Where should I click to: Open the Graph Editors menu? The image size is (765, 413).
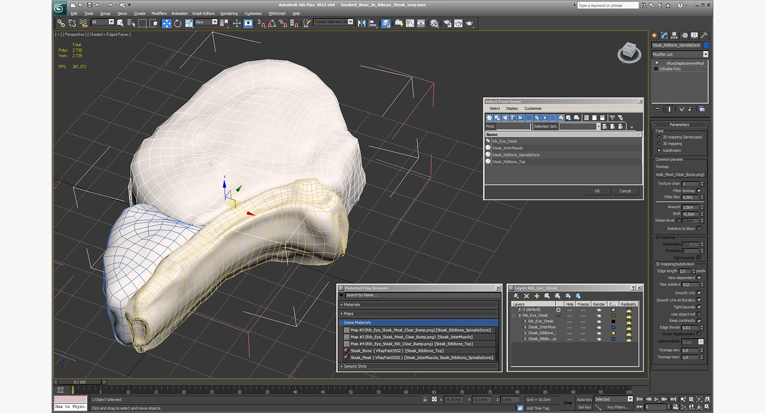204,13
